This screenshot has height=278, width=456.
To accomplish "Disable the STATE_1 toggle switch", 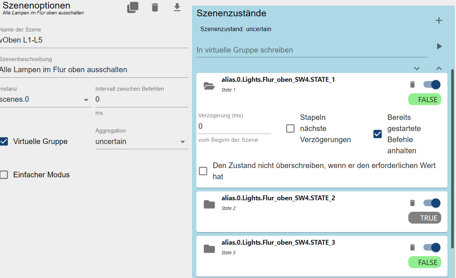I will pyautogui.click(x=432, y=85).
